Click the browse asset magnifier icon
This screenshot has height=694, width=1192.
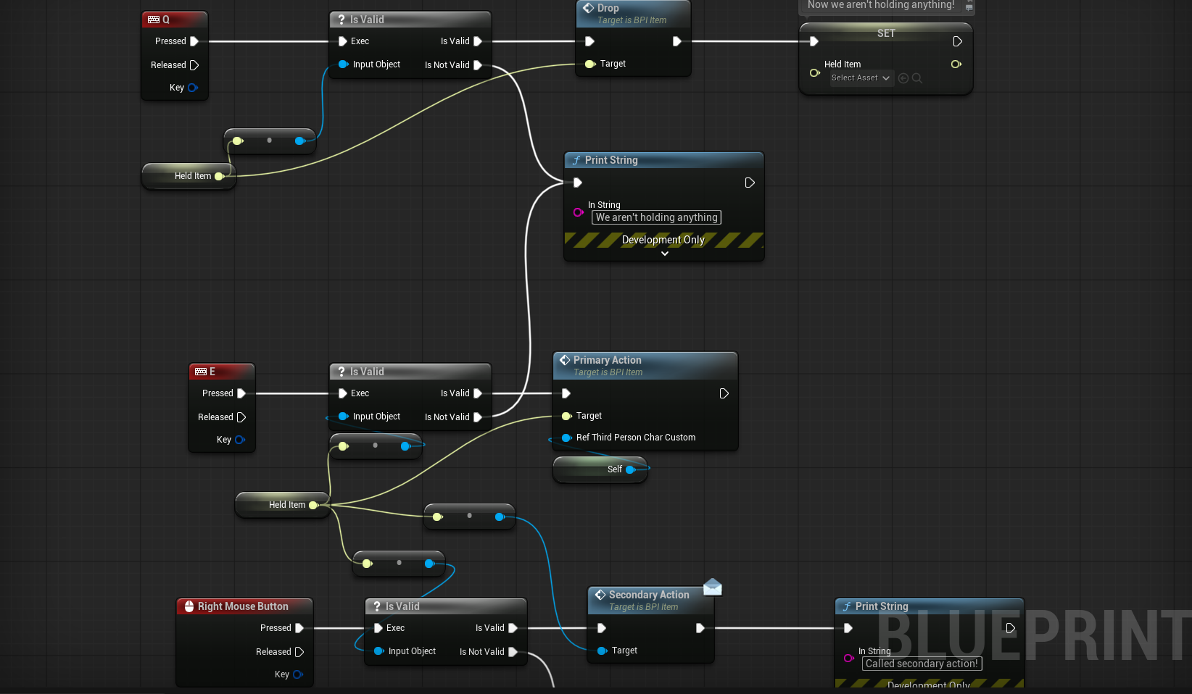[917, 78]
